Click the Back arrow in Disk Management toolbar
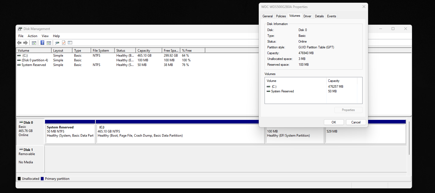The image size is (435, 193). (19, 43)
